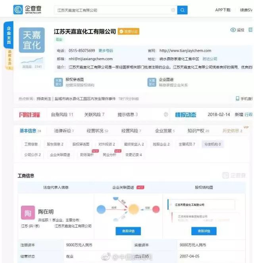Clear the search box with the X icon
Viewport: 254px width, 263px height.
[173, 10]
